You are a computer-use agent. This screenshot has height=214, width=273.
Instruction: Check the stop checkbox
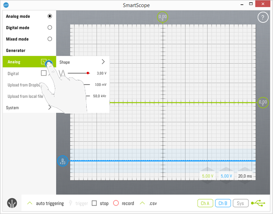pyautogui.click(x=94, y=203)
